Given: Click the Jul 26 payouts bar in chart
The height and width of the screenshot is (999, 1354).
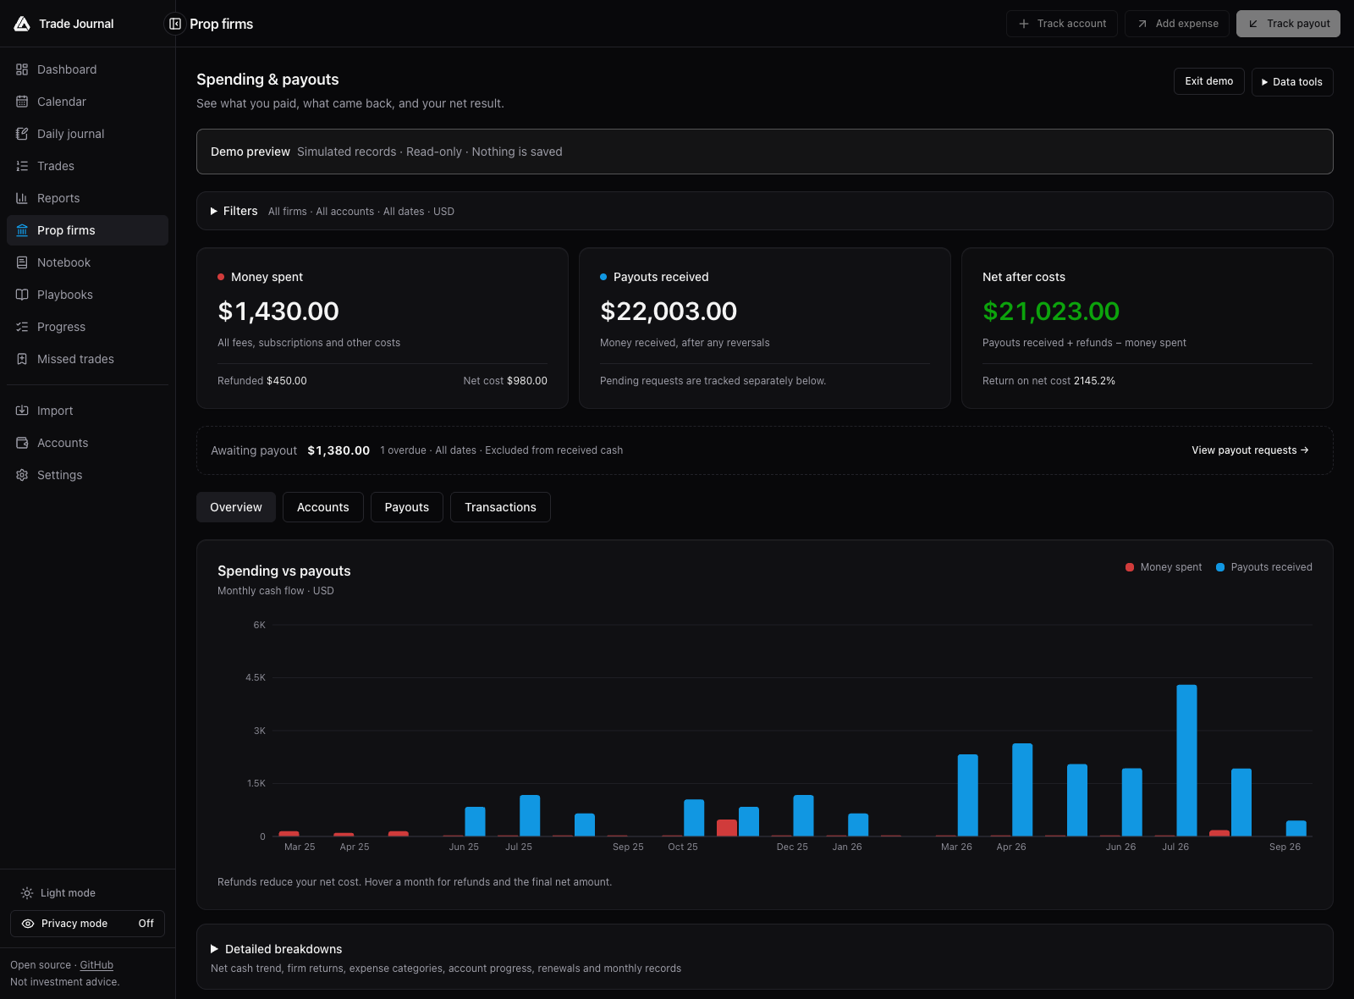Looking at the screenshot, I should (1186, 760).
